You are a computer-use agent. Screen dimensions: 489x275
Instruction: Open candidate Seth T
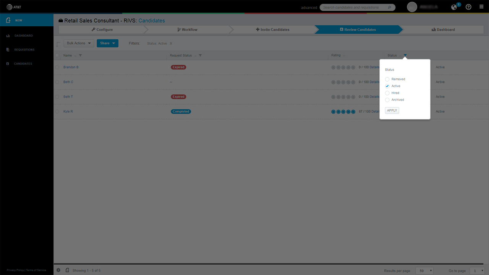pos(68,97)
